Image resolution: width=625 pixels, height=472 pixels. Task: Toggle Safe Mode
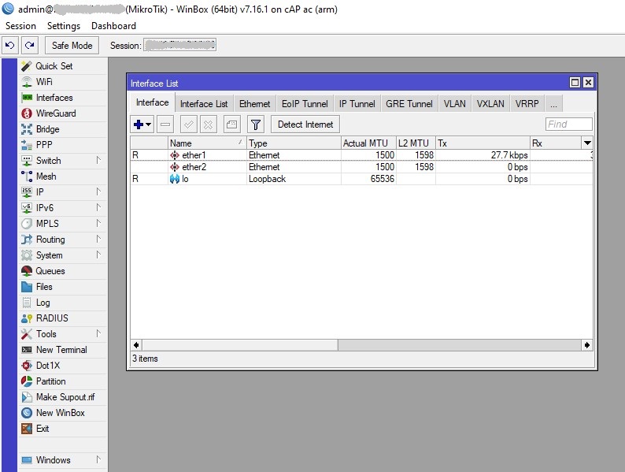coord(72,46)
